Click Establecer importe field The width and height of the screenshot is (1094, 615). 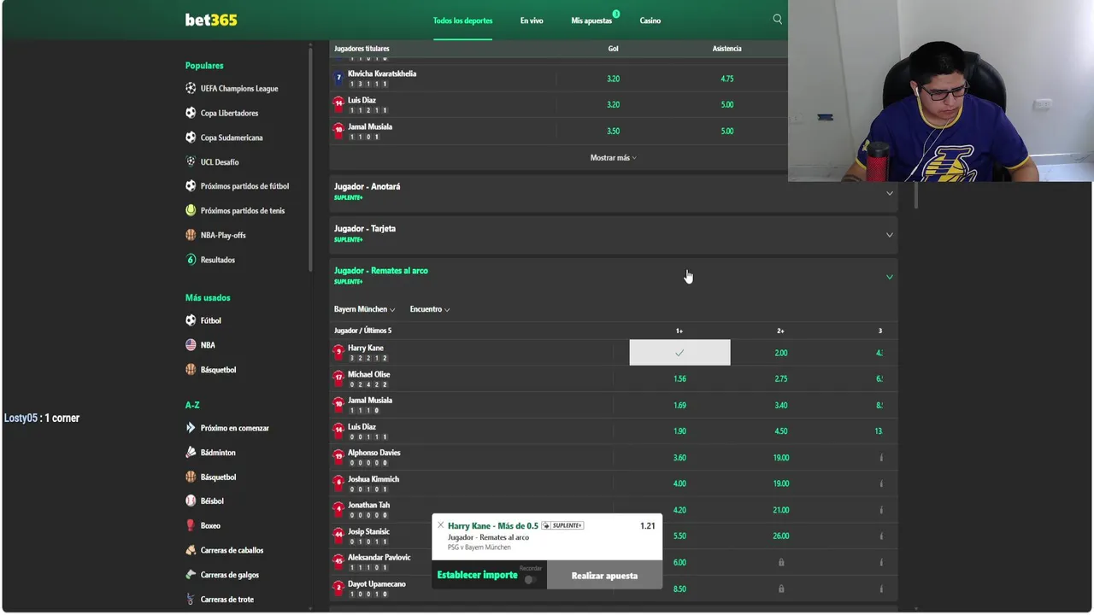click(477, 575)
